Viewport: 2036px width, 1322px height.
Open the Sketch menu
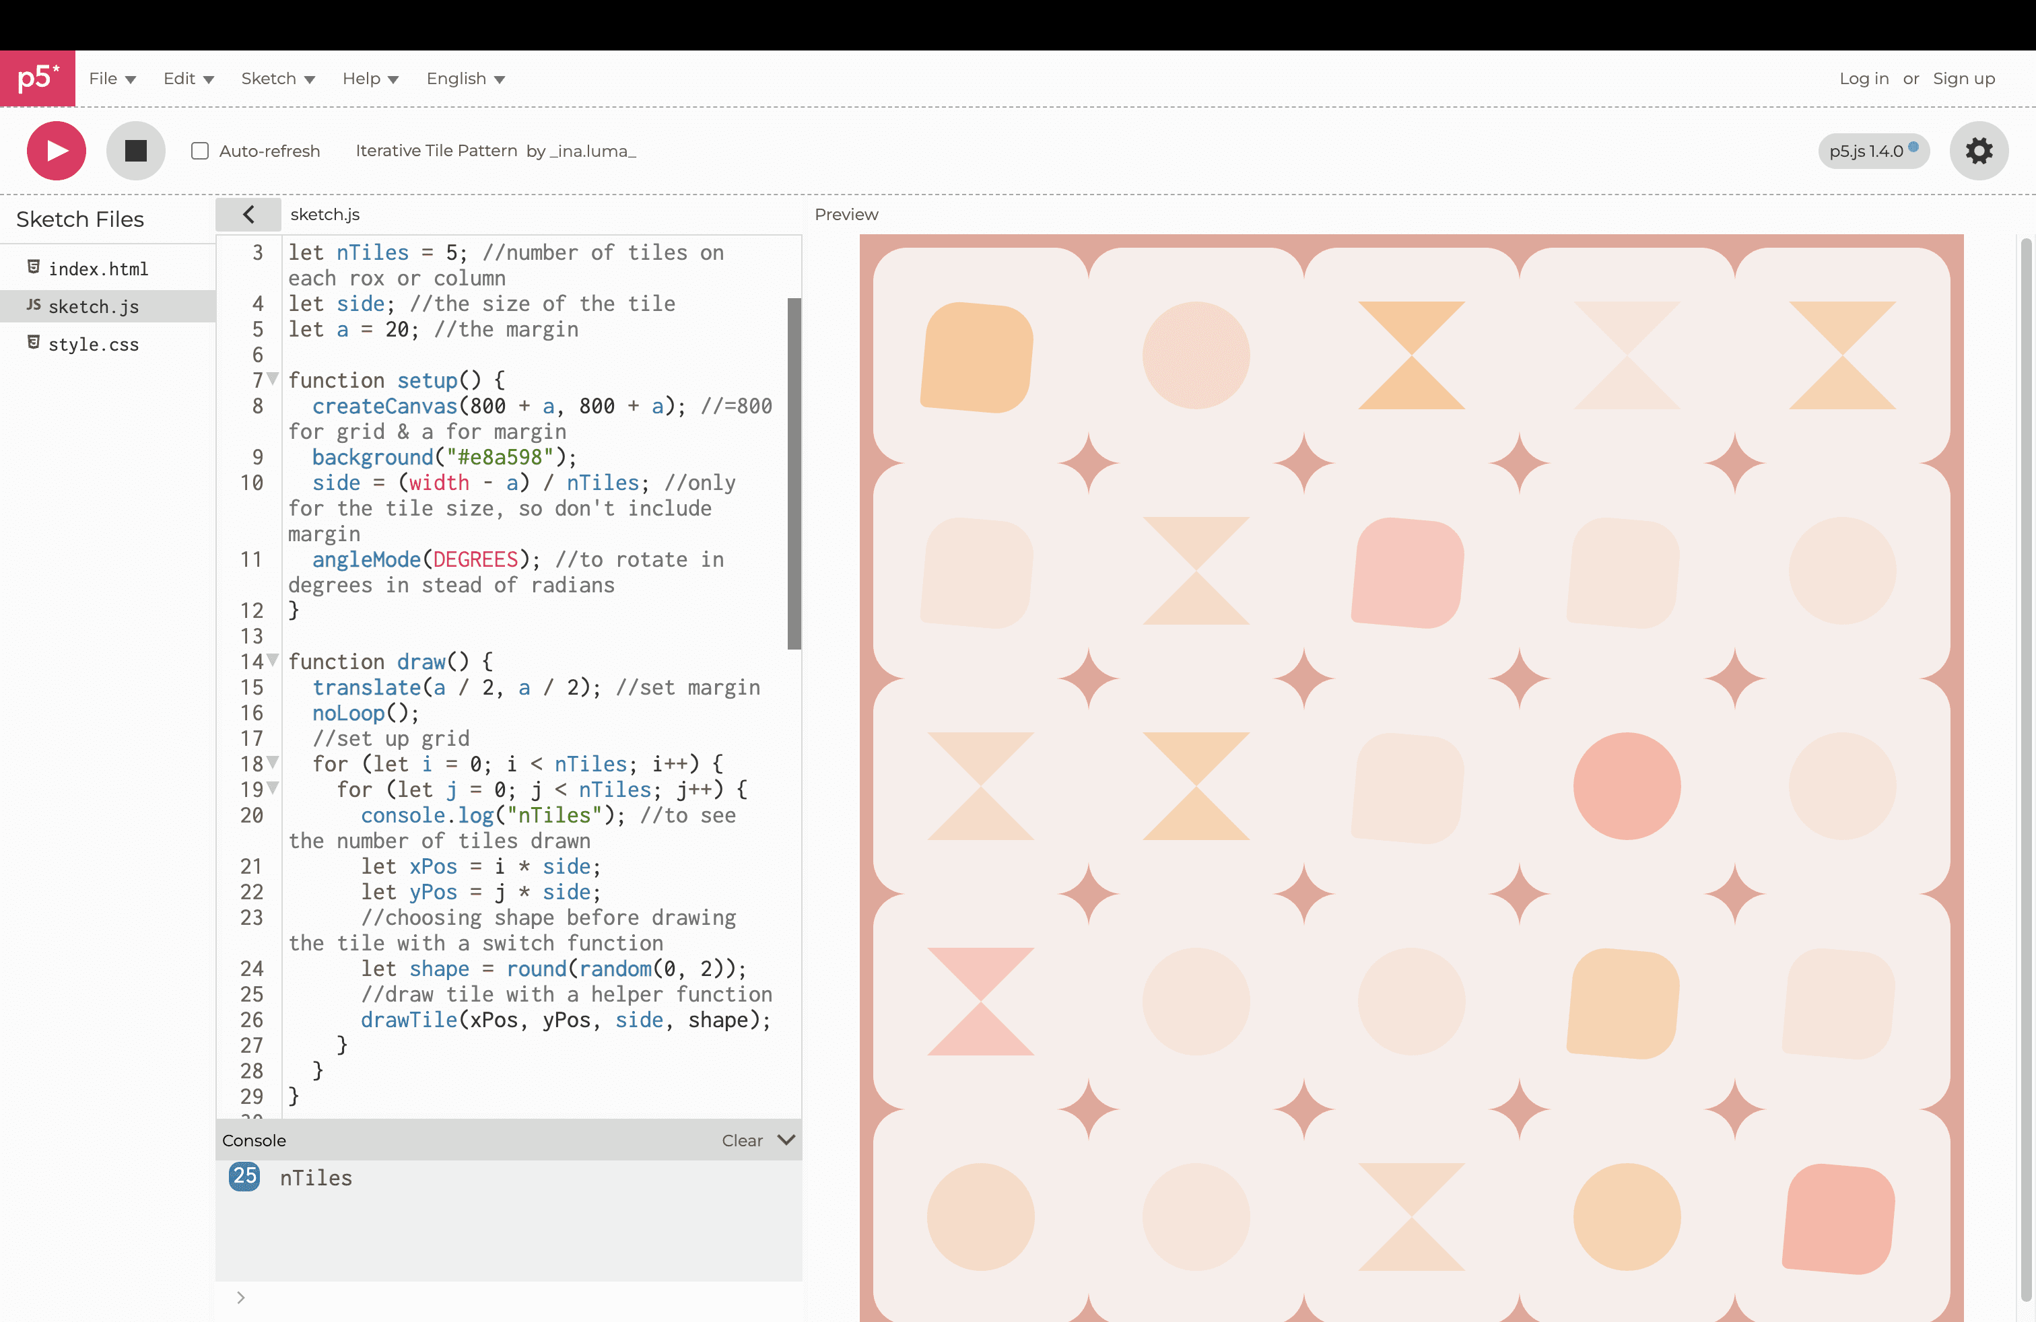[x=277, y=79]
